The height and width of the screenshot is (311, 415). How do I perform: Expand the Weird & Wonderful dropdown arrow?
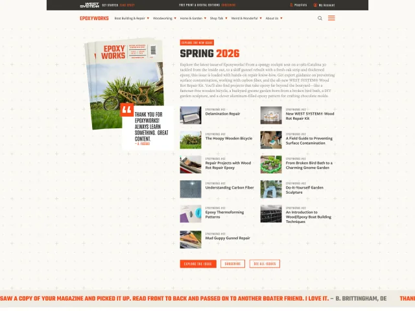[261, 18]
